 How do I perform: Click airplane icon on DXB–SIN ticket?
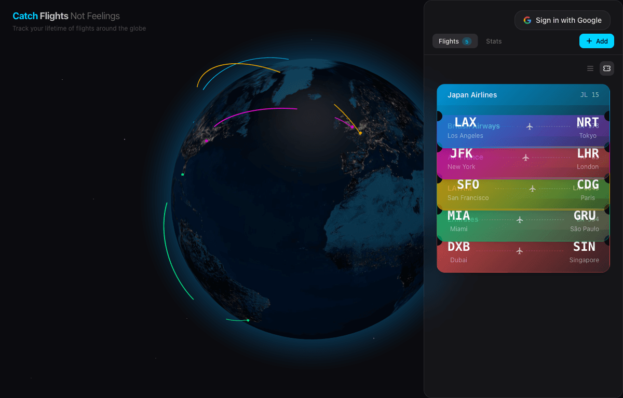pos(520,251)
